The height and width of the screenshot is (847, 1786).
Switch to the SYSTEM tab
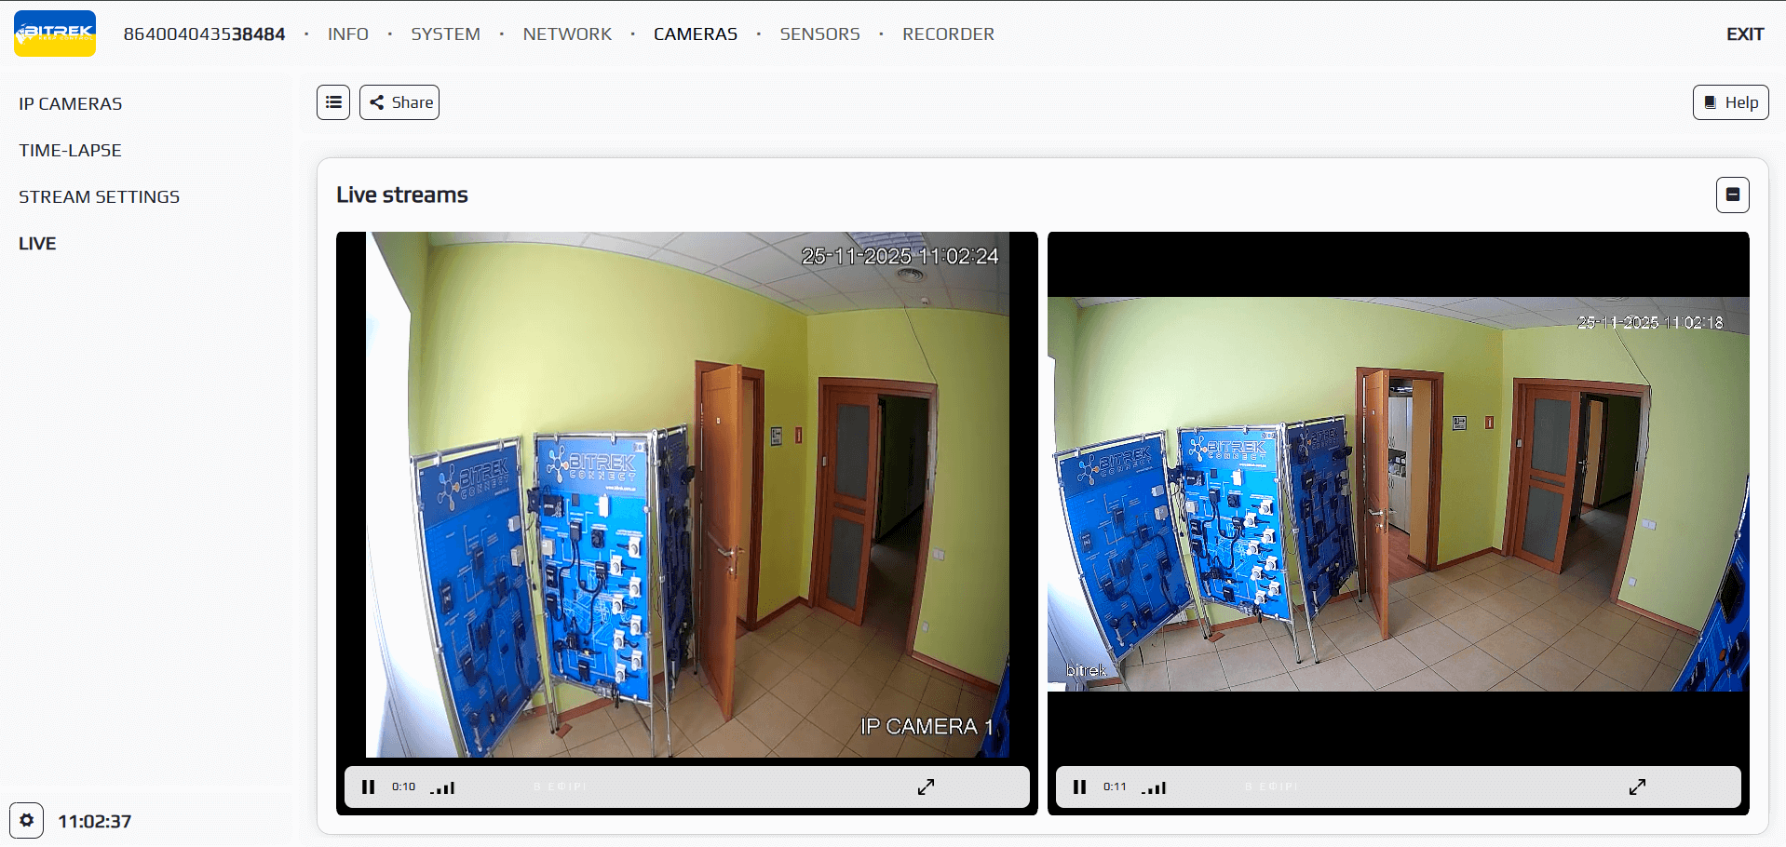tap(445, 34)
